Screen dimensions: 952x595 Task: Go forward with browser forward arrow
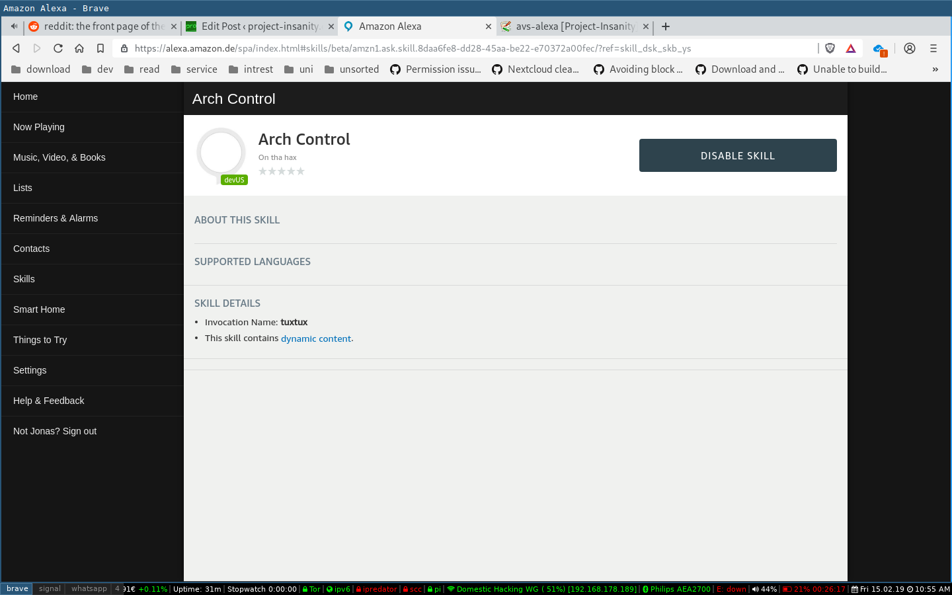click(37, 48)
